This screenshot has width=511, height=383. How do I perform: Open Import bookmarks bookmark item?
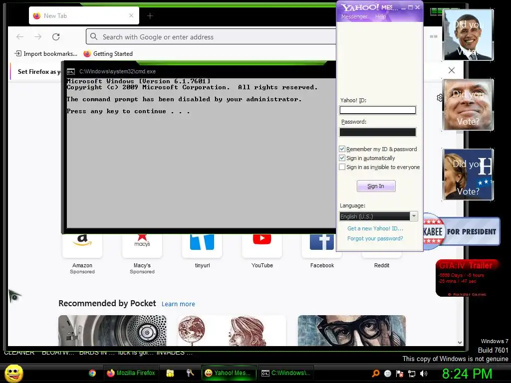tap(46, 54)
